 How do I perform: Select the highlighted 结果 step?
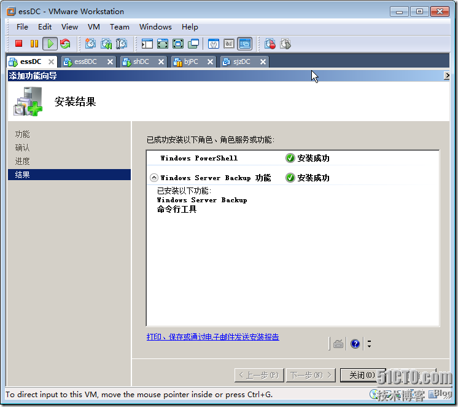tap(69, 175)
